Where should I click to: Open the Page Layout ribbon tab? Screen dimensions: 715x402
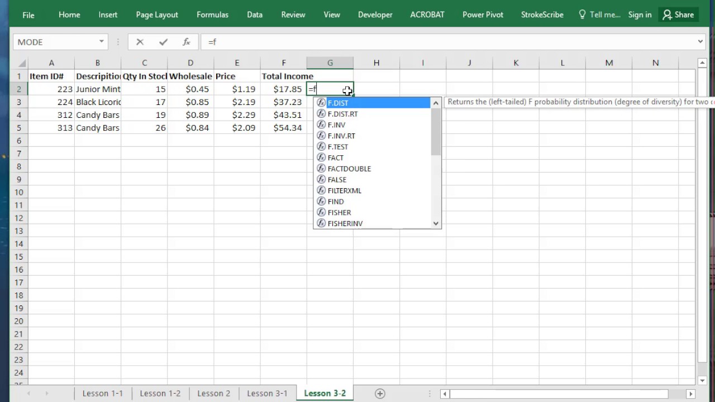coord(157,15)
